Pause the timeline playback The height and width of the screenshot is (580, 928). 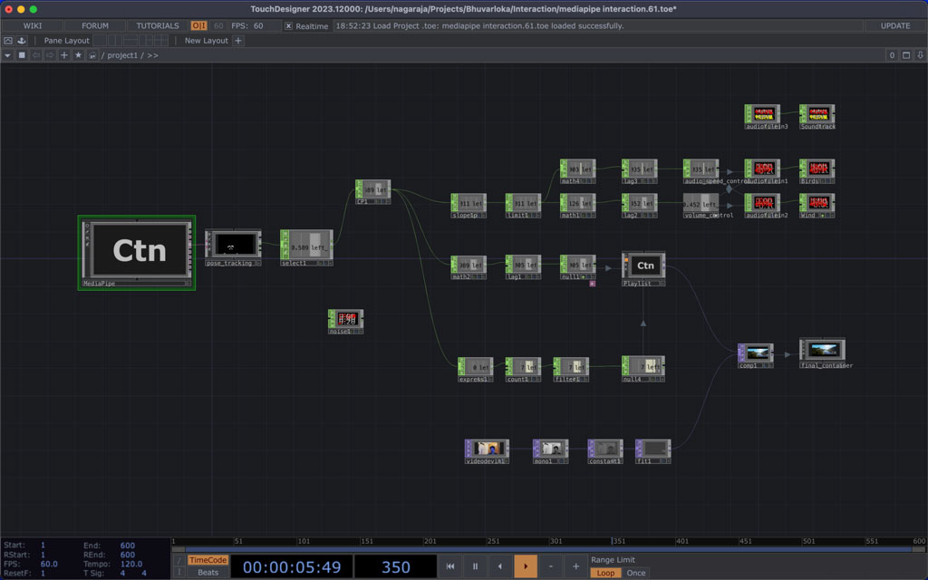tap(475, 566)
